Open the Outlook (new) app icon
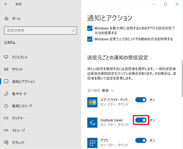This screenshot has width=183, height=149. point(92,123)
